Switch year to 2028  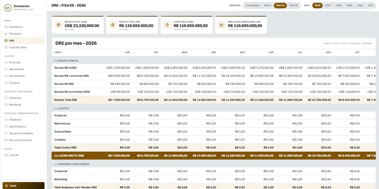pos(339,5)
